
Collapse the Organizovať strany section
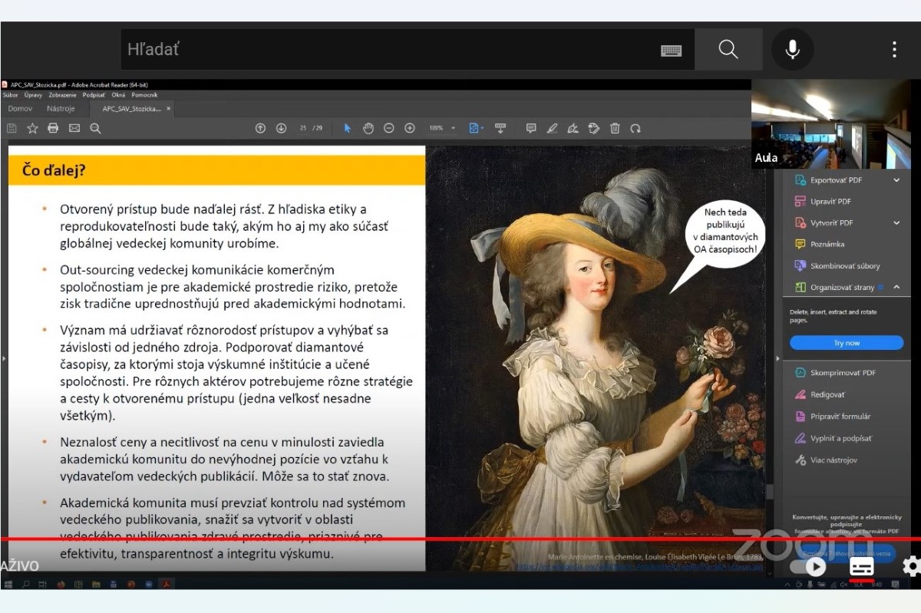point(896,288)
